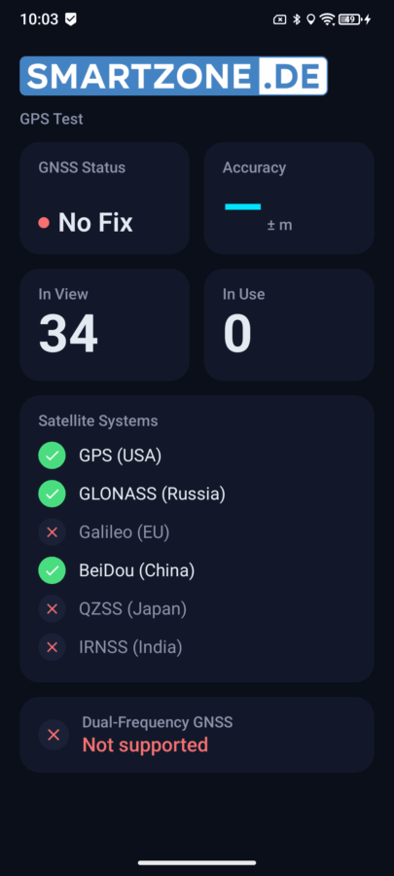Tap the green checkmark next to GPS (USA)
This screenshot has width=394, height=876.
pos(52,456)
